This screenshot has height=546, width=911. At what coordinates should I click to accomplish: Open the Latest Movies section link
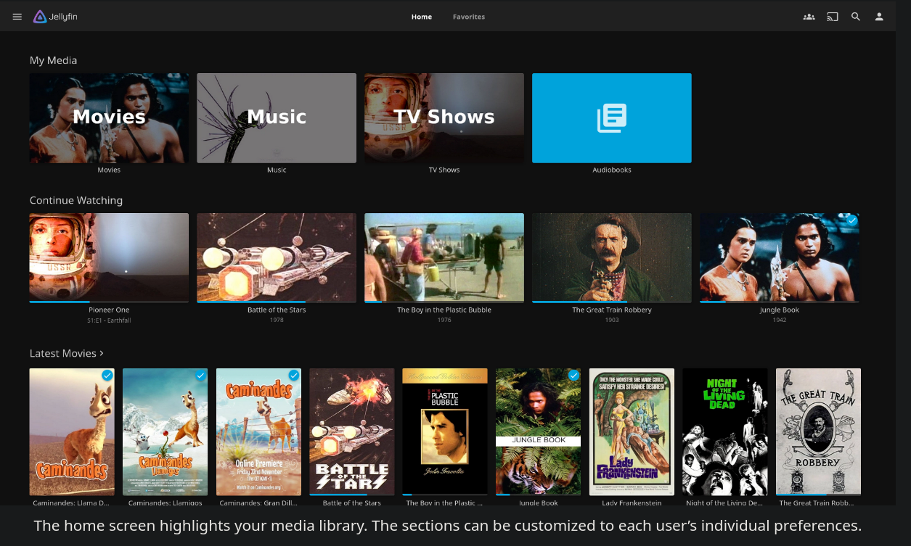coord(67,353)
